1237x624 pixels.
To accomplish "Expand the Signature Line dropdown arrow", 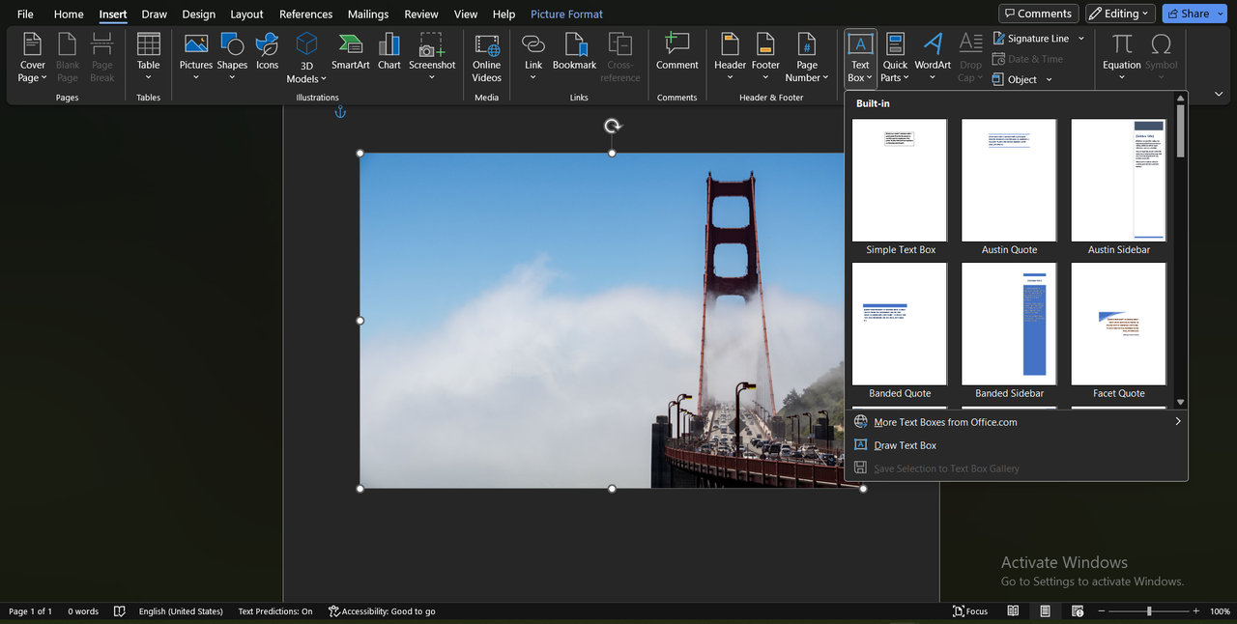I will (x=1081, y=39).
